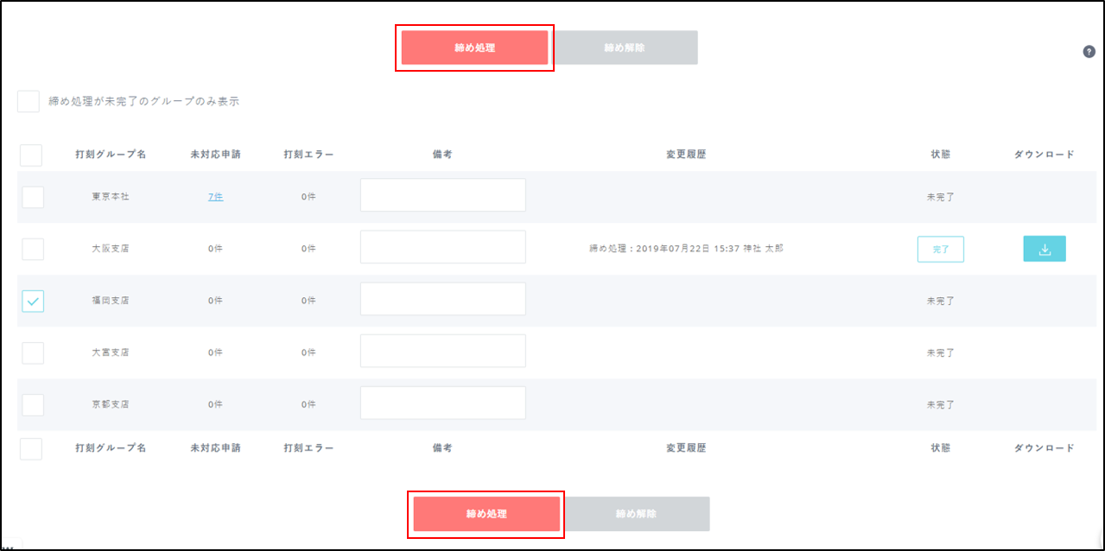Toggle the select-all checkbox in footer

coord(31,448)
